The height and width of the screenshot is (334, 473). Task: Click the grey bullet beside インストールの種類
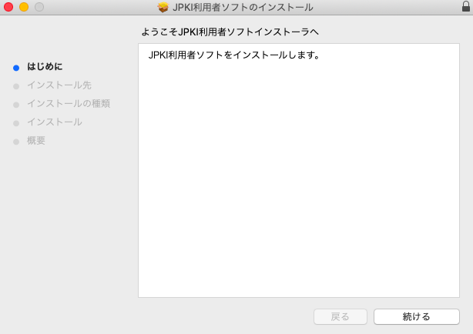pos(16,105)
